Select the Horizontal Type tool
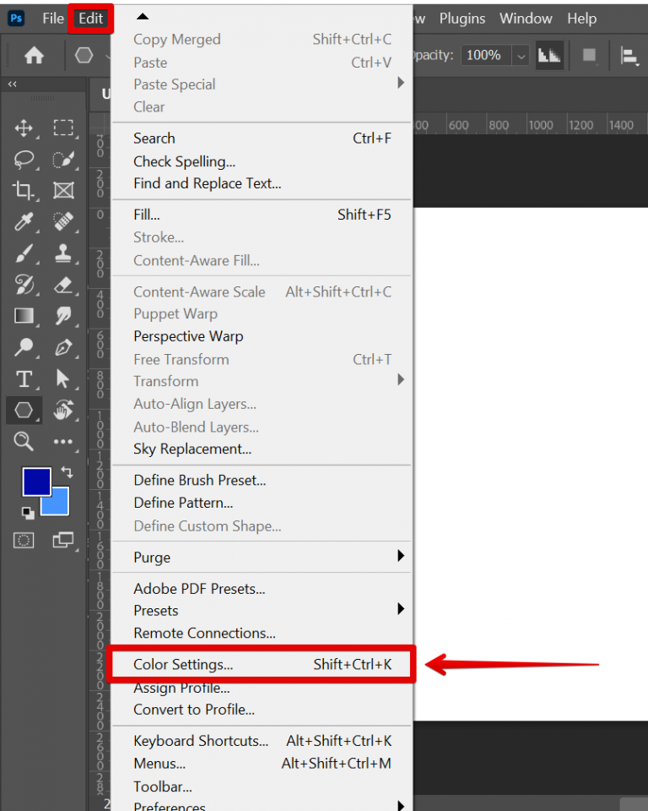Image resolution: width=648 pixels, height=811 pixels. click(24, 378)
